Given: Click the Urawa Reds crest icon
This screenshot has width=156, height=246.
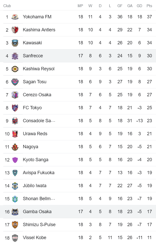Looking at the screenshot, I should 15,133.
